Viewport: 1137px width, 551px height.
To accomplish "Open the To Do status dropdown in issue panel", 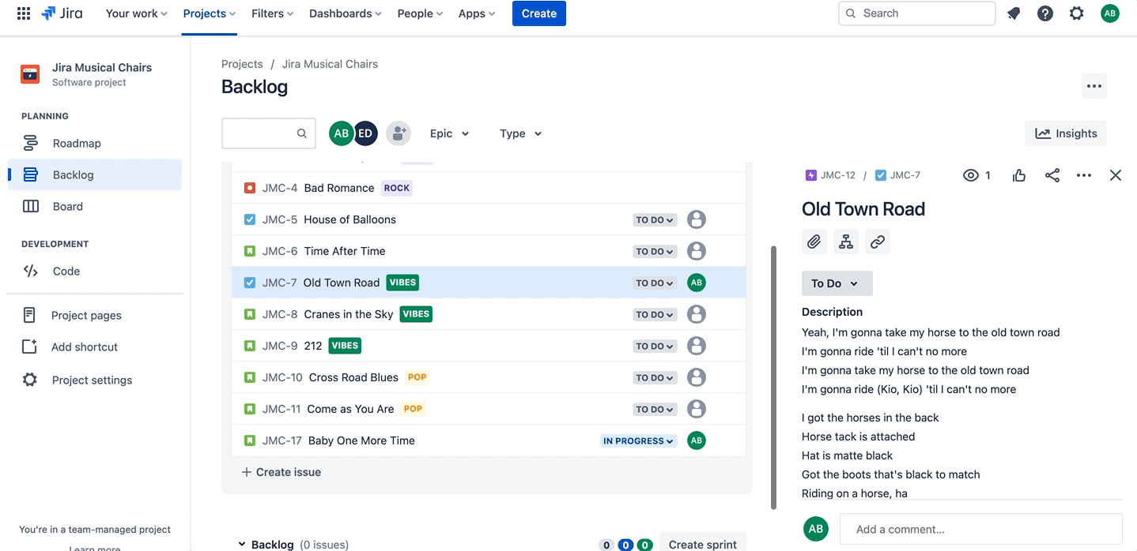I will 837,283.
